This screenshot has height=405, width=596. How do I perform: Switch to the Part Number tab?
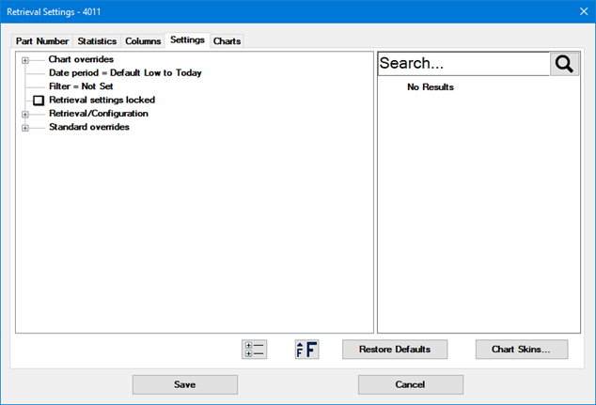pos(41,41)
